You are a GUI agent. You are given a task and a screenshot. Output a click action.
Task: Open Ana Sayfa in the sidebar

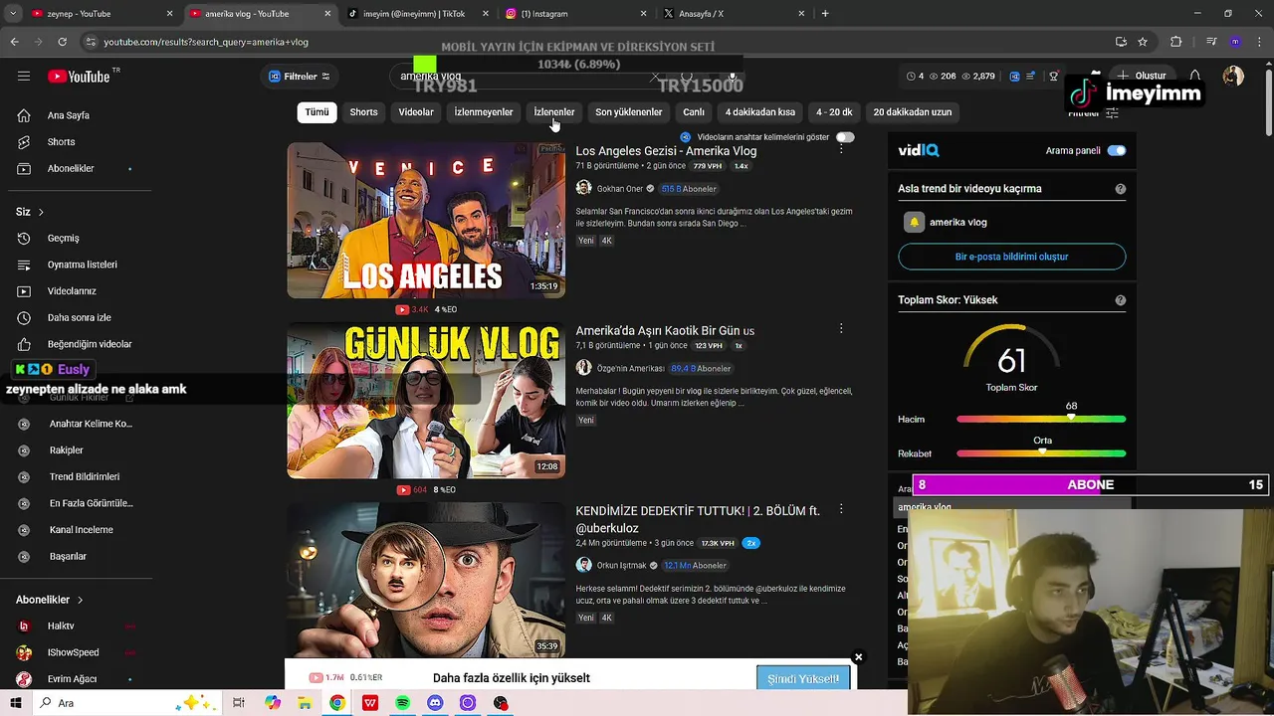pyautogui.click(x=69, y=115)
